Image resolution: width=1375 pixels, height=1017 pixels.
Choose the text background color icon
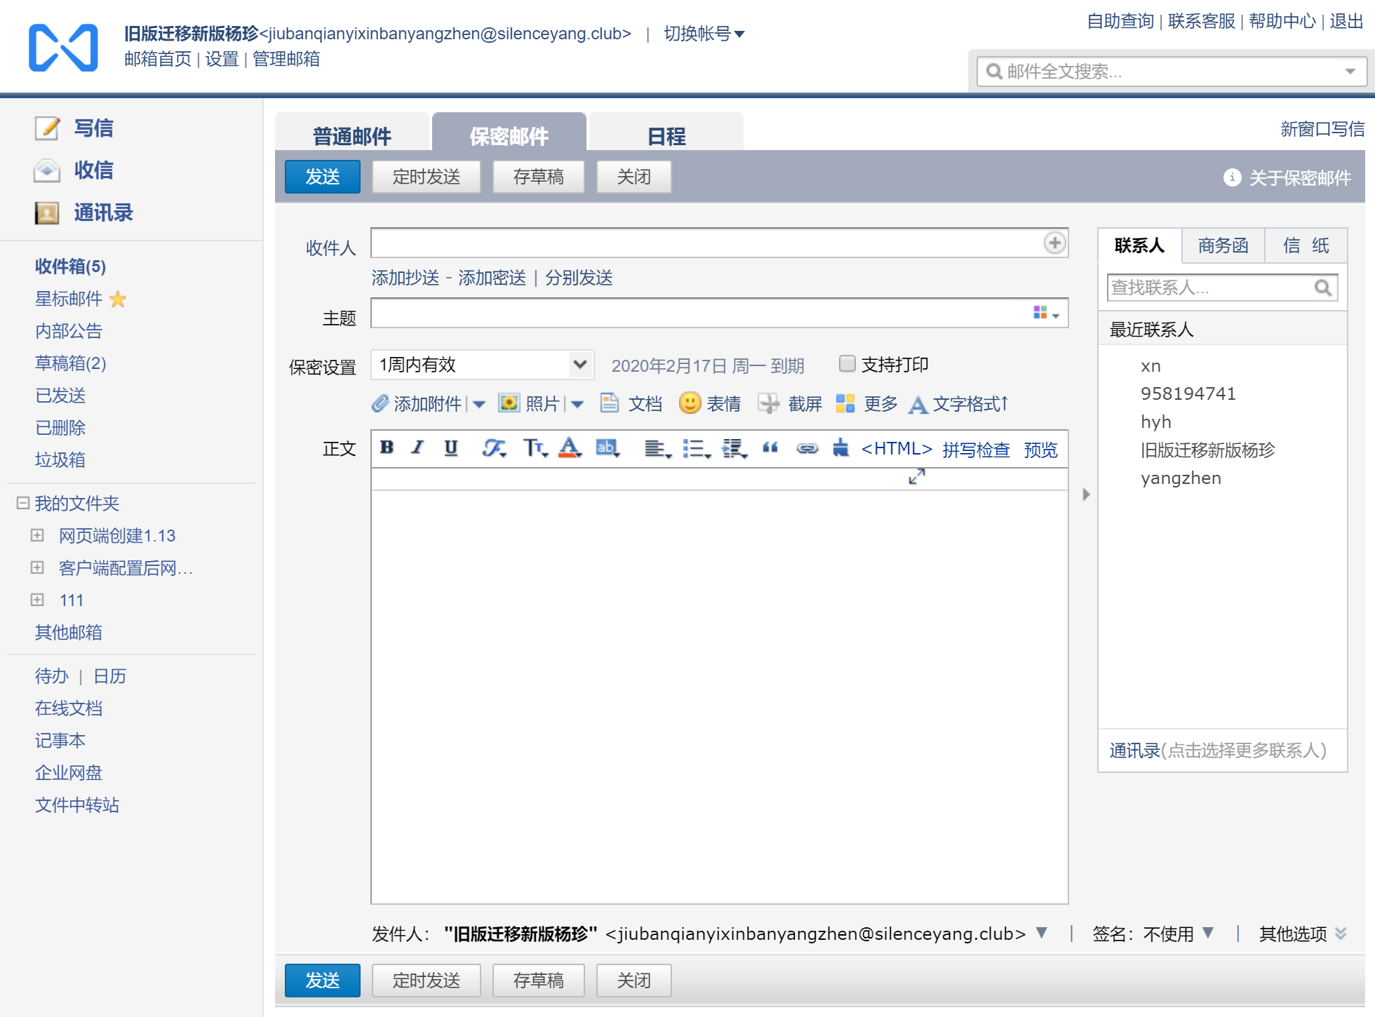click(x=608, y=447)
